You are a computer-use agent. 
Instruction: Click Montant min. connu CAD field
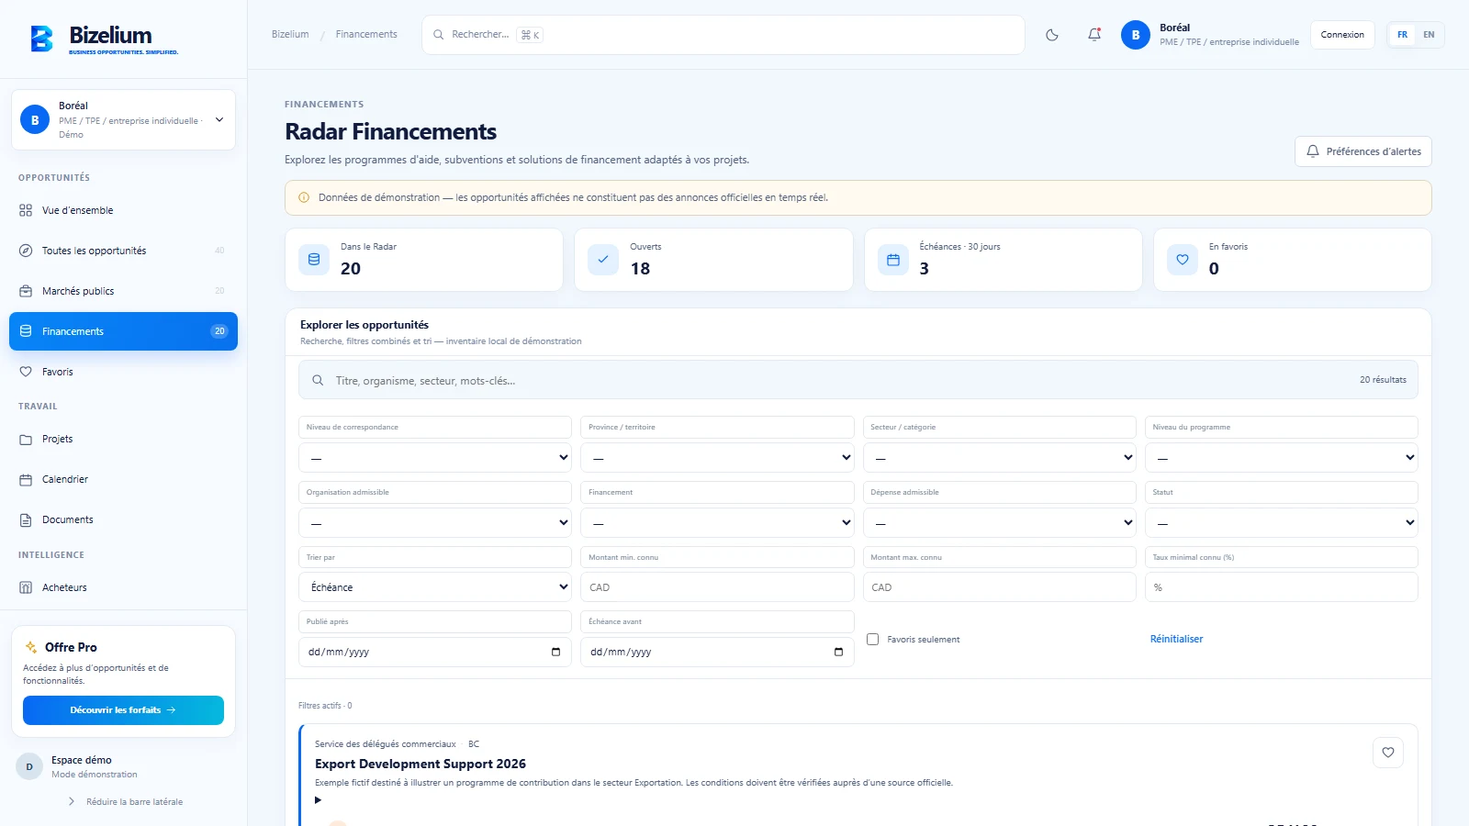tap(717, 587)
